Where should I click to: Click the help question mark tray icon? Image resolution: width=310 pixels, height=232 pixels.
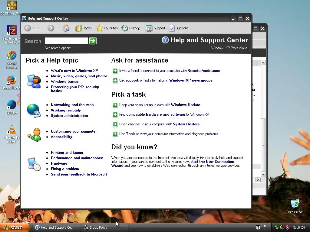click(258, 227)
